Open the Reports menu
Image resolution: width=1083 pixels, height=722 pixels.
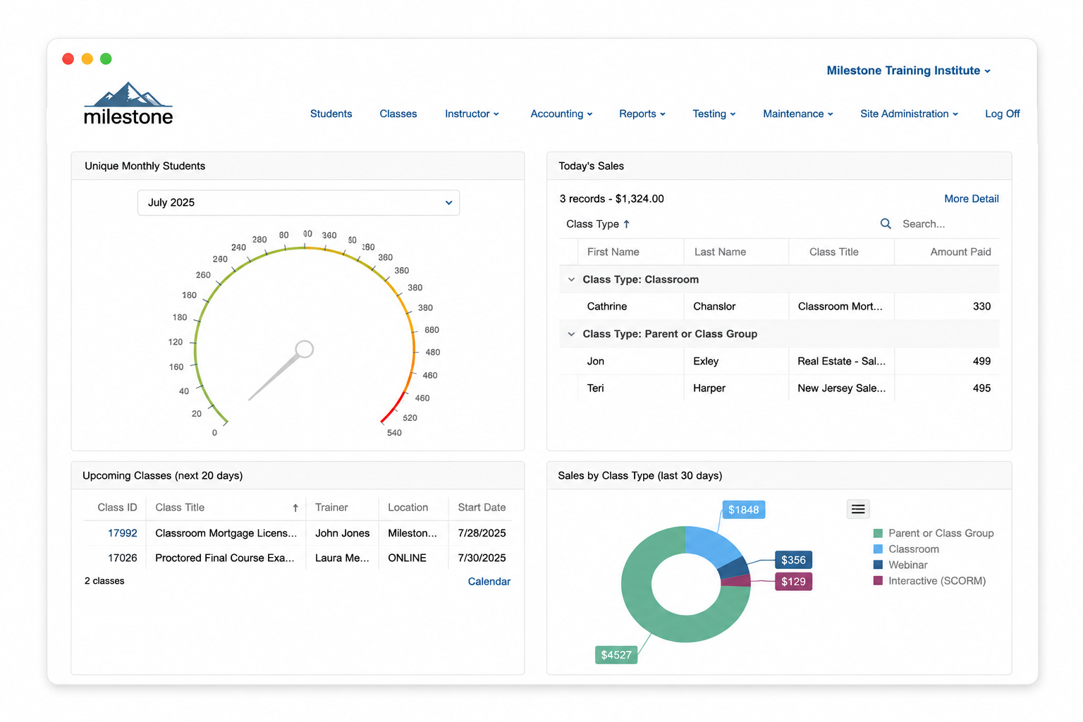[x=642, y=114]
